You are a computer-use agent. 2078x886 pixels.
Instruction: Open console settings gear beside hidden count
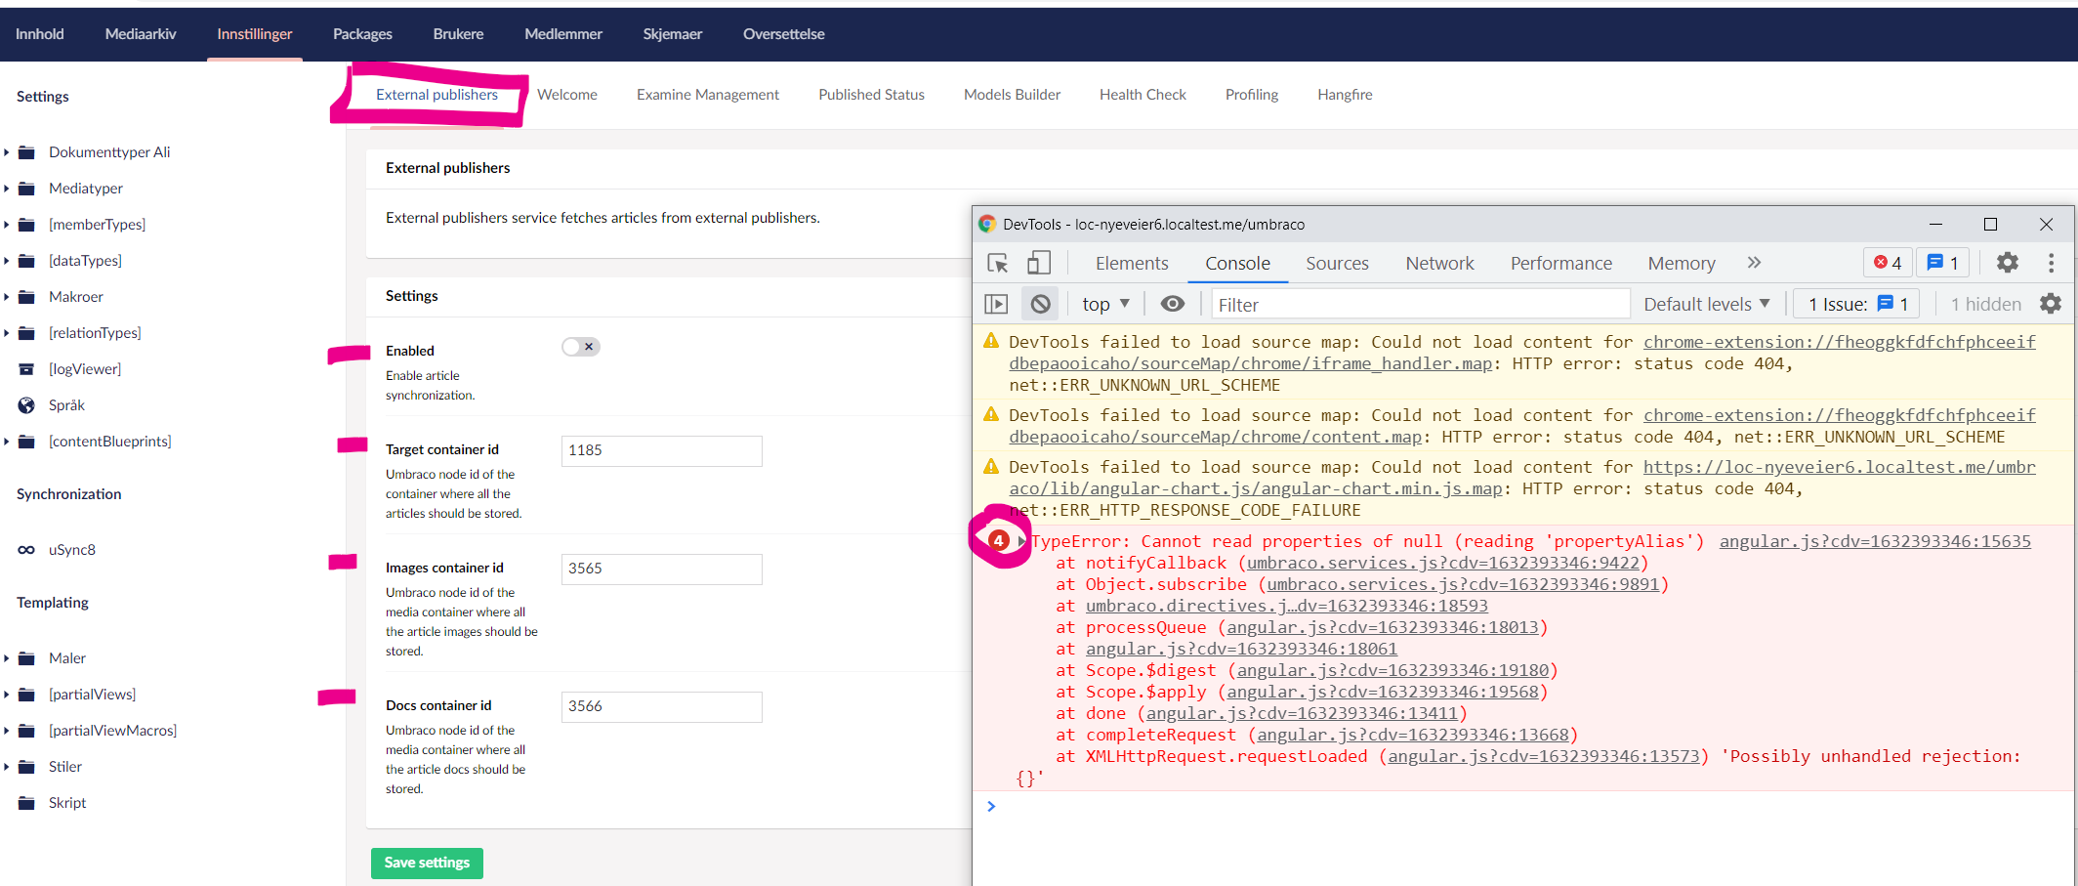(x=2051, y=305)
